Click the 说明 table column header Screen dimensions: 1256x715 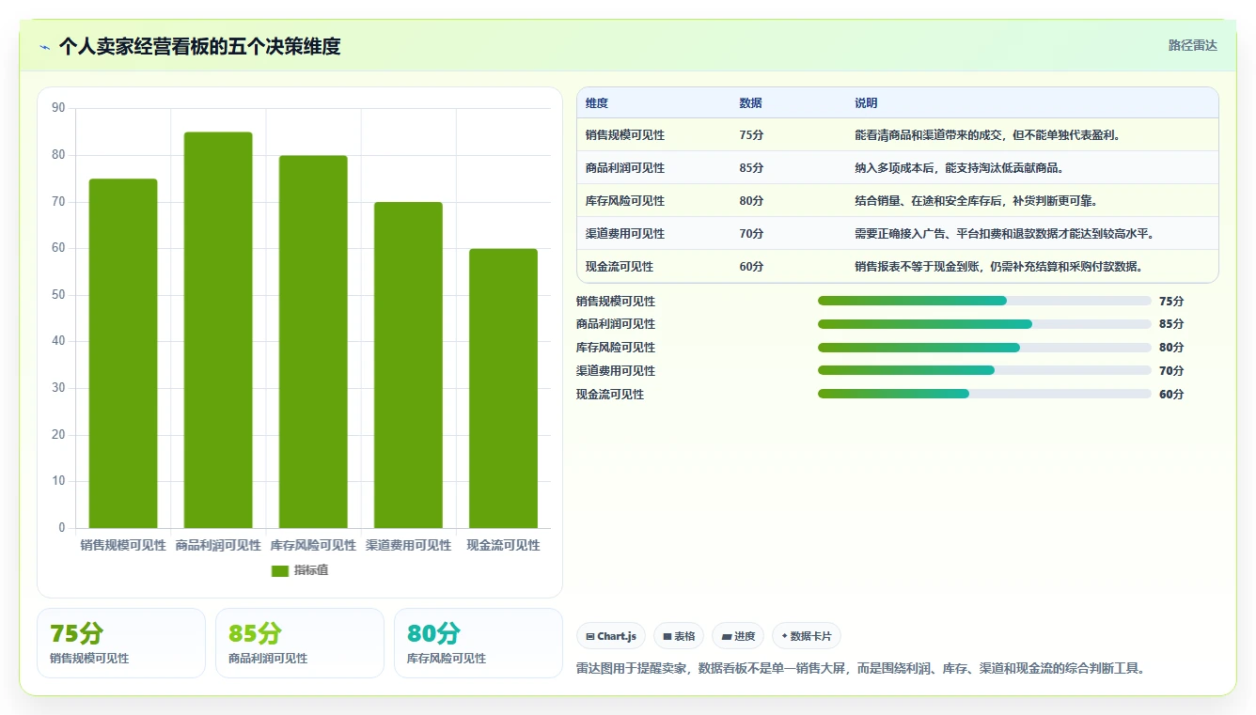pyautogui.click(x=866, y=103)
